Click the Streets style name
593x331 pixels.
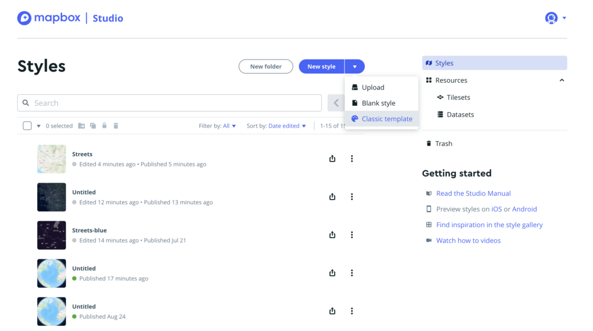(82, 154)
